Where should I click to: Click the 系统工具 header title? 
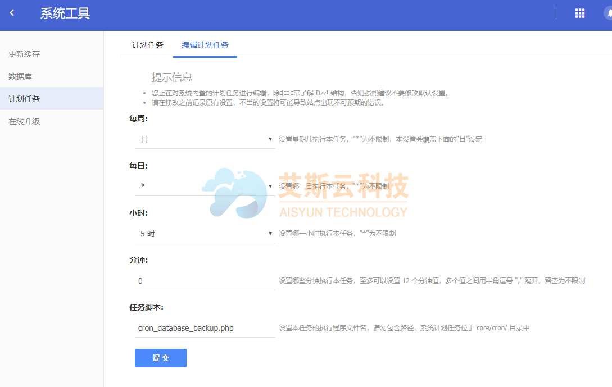[x=65, y=13]
